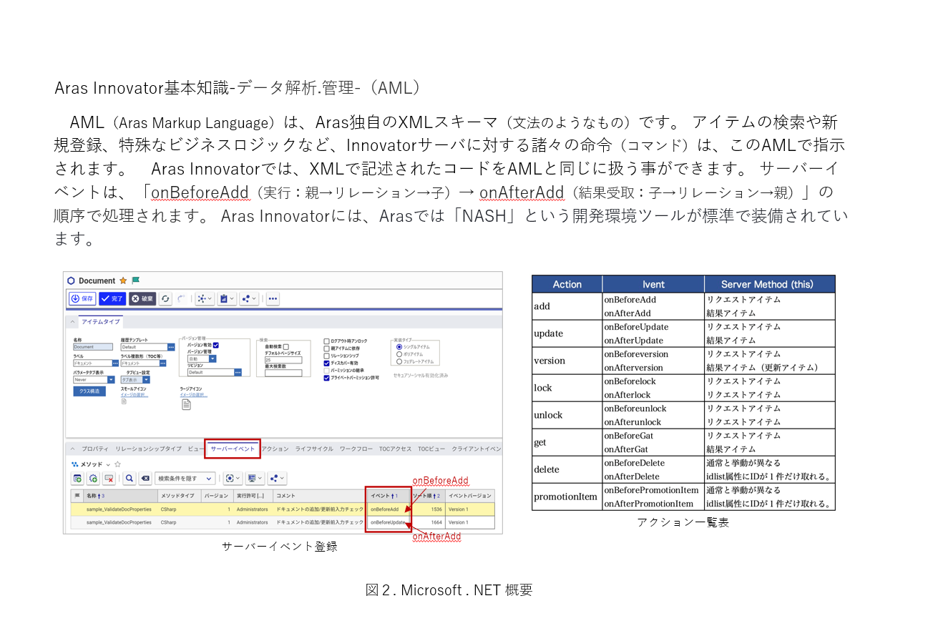The height and width of the screenshot is (626, 928).
Task: Uncheck プライベートパーミッション許可 checkbox
Action: [x=326, y=378]
